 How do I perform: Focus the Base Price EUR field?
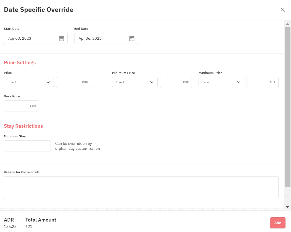coord(21,106)
